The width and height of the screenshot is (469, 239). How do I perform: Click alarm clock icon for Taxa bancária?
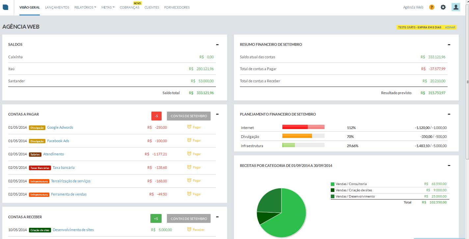click(x=189, y=167)
